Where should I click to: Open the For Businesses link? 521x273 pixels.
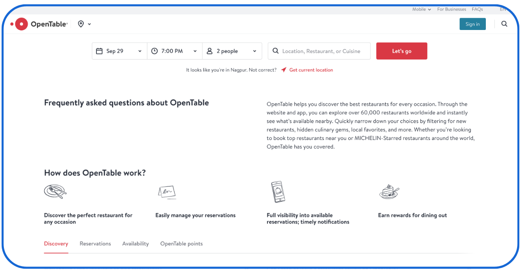(x=452, y=9)
